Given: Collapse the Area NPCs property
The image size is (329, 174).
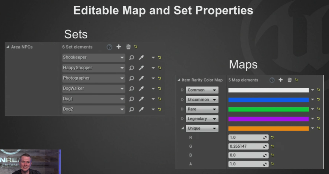Looking at the screenshot, I should tap(8, 47).
